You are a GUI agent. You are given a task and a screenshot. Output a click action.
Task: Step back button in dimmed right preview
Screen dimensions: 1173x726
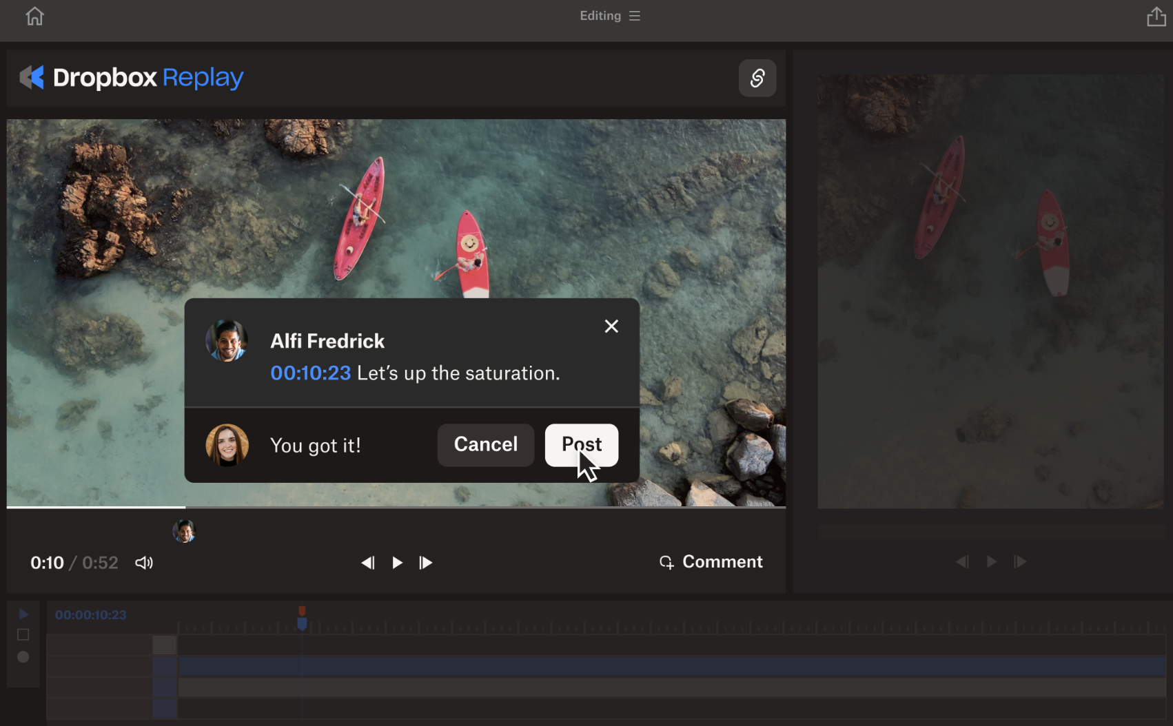pos(962,562)
